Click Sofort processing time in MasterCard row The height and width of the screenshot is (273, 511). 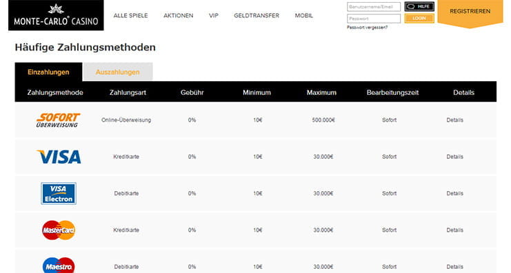(x=389, y=230)
